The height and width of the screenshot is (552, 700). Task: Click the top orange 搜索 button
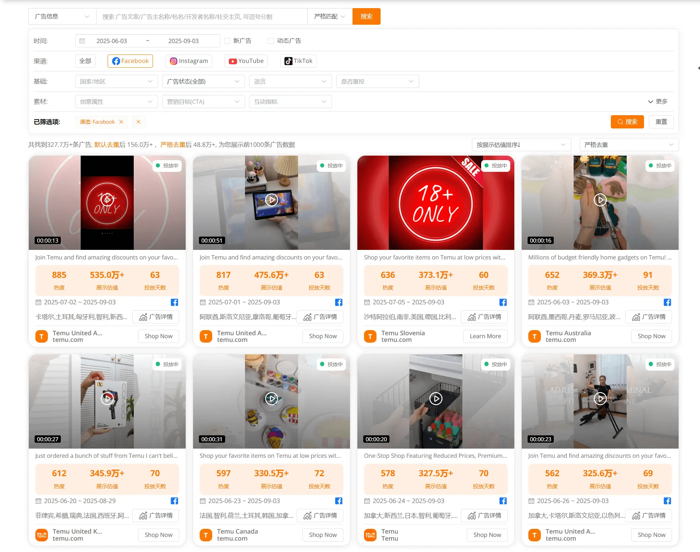tap(367, 17)
